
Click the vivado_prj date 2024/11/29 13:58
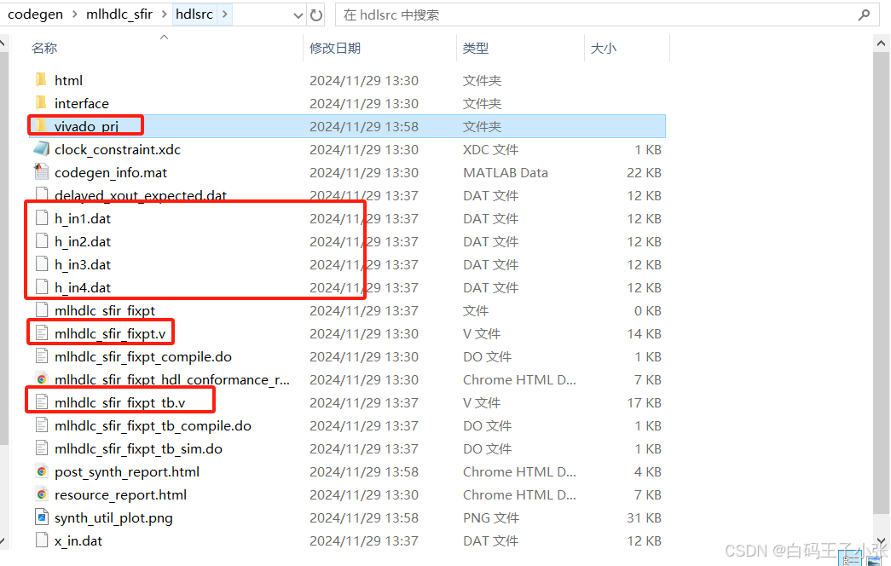364,126
